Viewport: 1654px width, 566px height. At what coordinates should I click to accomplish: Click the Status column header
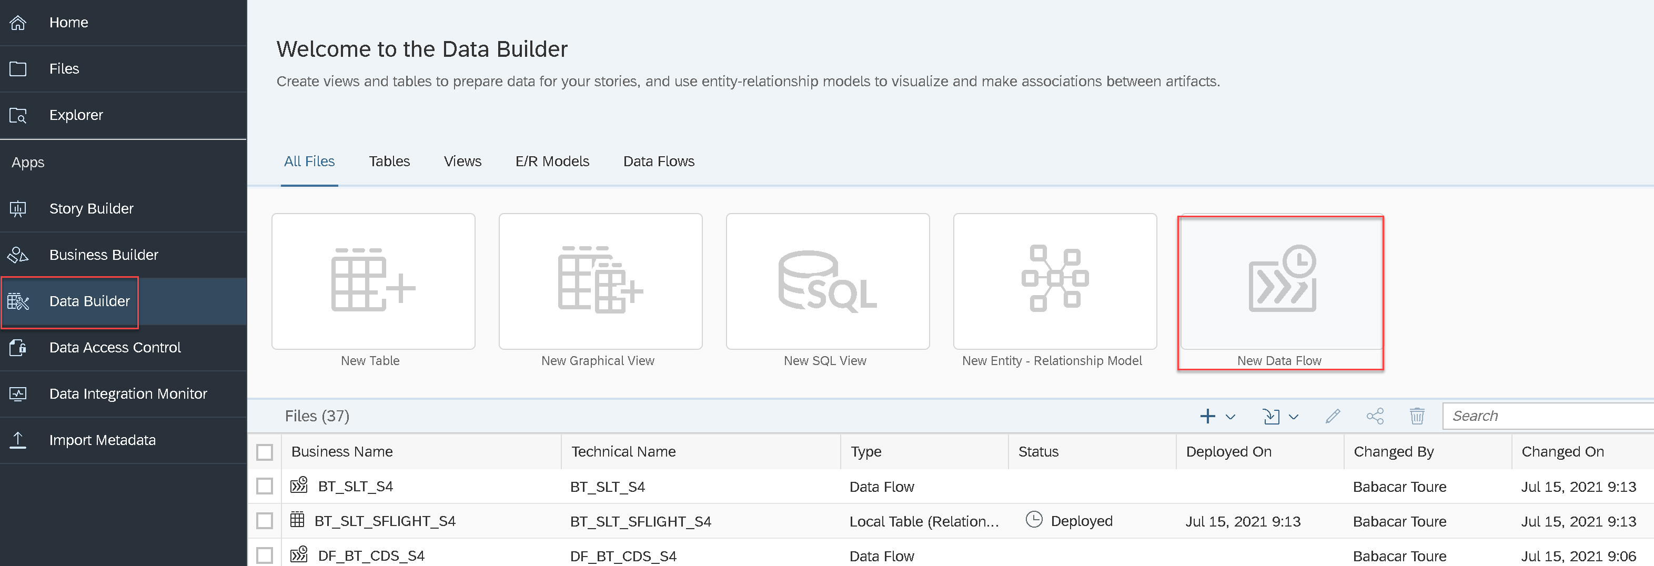point(1092,452)
